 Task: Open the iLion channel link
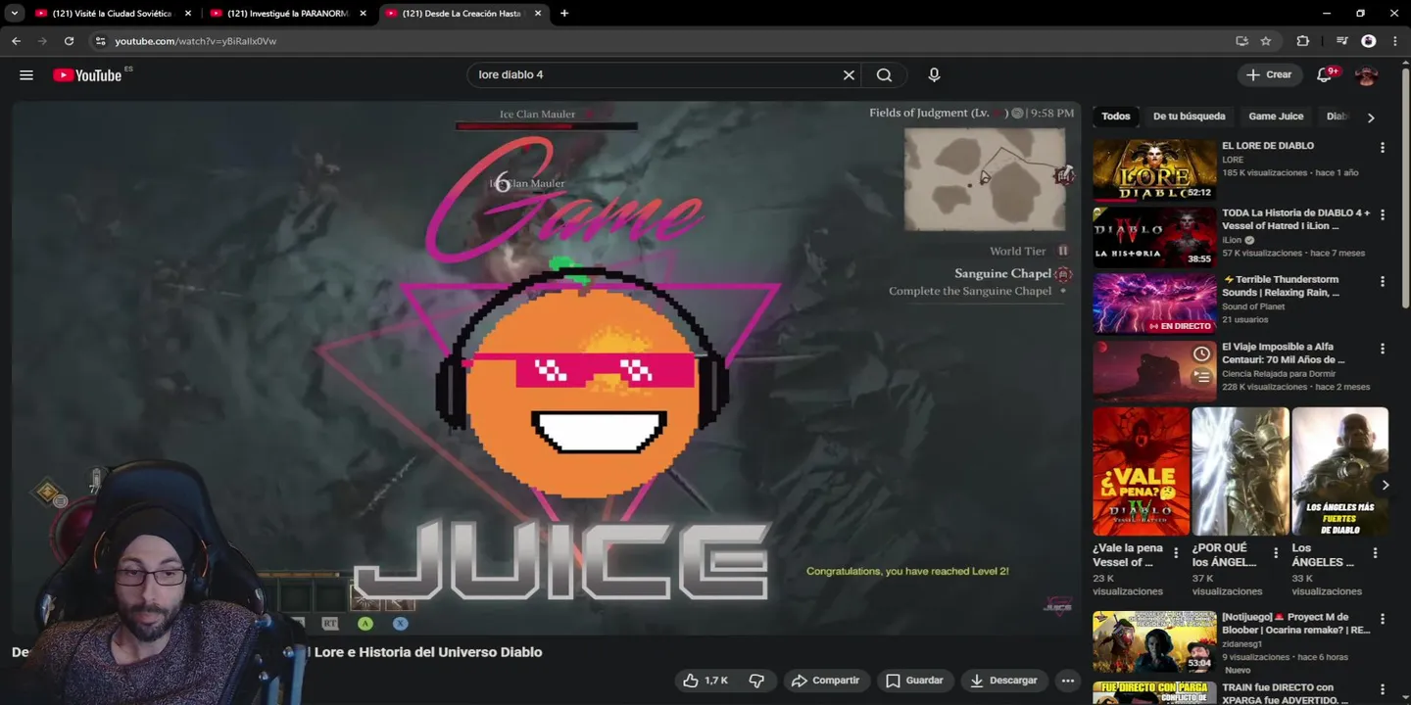coord(1232,240)
